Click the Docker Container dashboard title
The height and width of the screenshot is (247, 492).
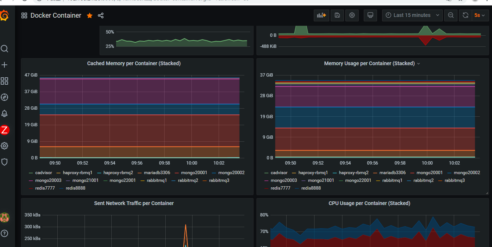[x=56, y=15]
